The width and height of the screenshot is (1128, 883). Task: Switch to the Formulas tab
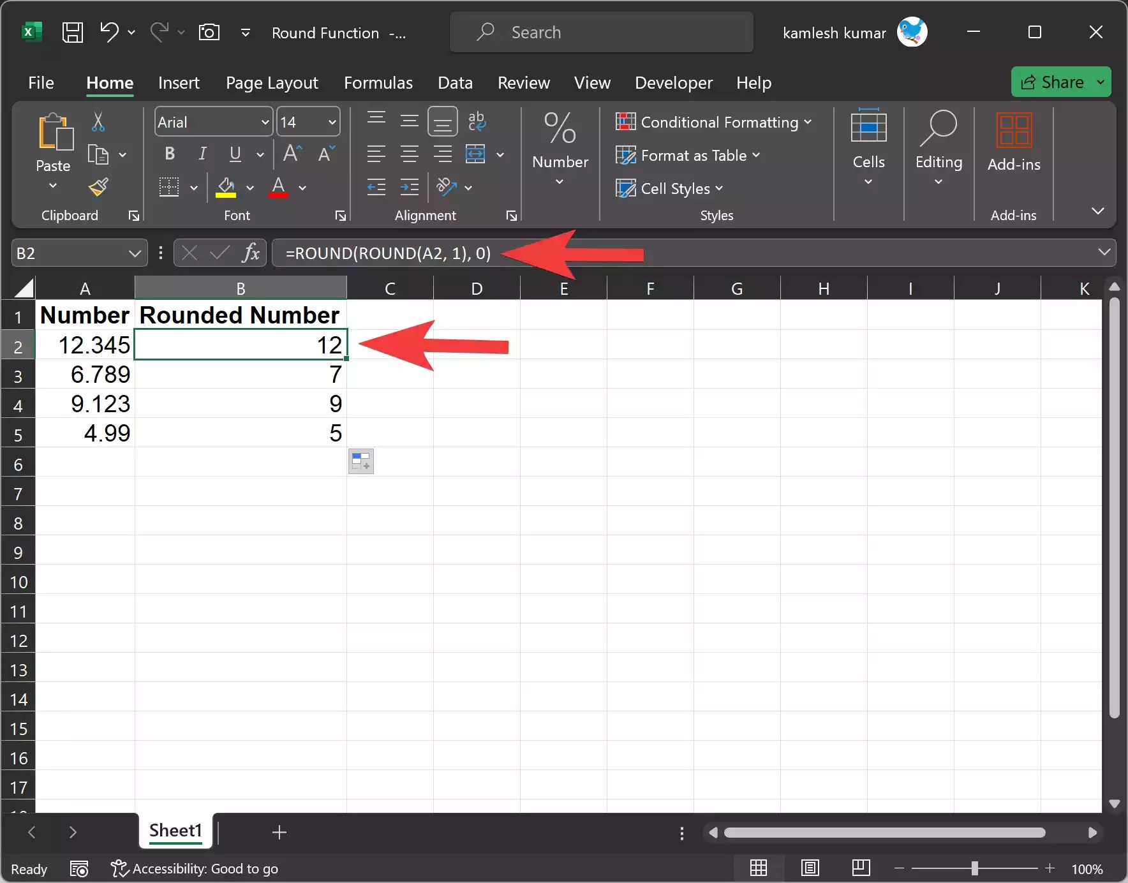(378, 83)
